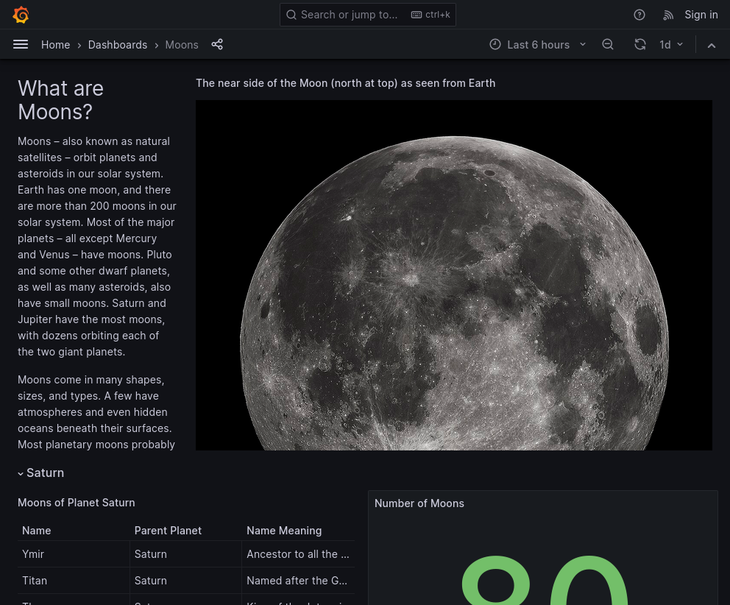Select the Titan row name cell
This screenshot has height=605, width=730.
(35, 581)
